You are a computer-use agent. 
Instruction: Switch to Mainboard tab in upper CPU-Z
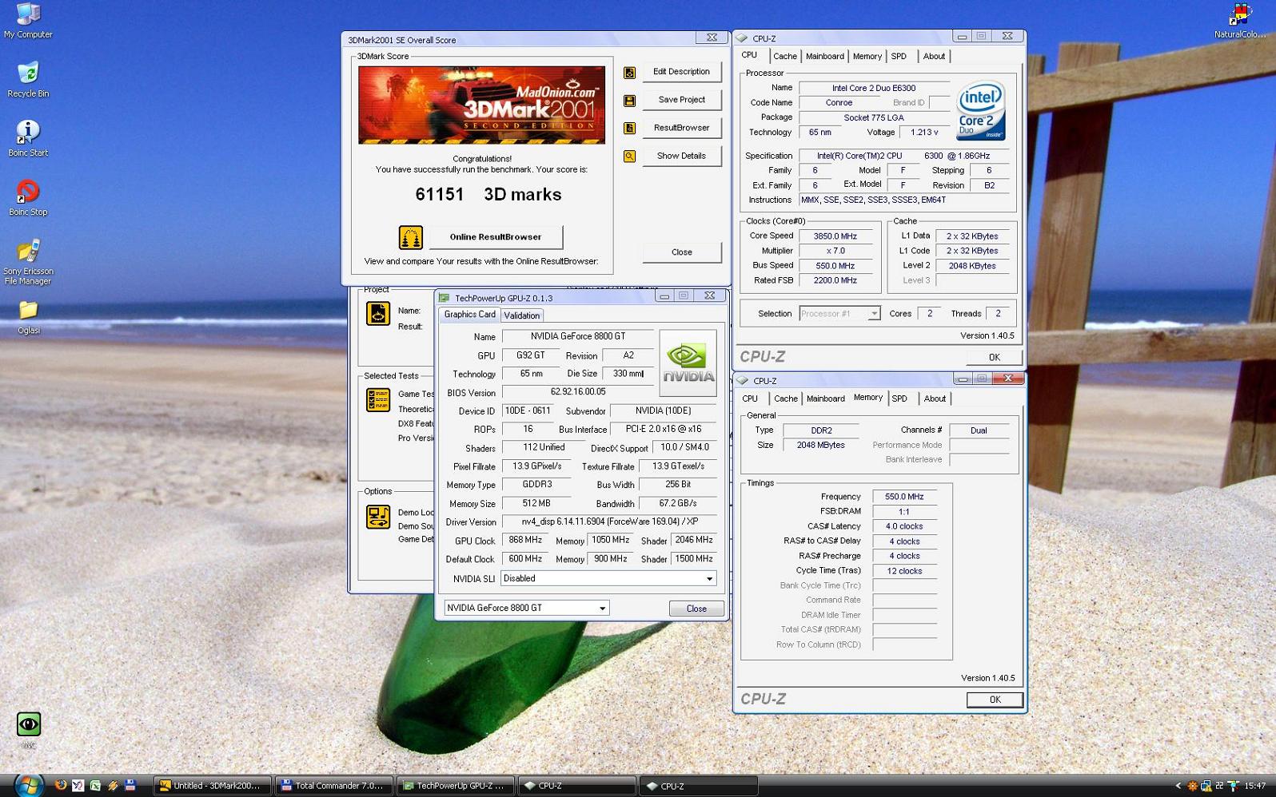(824, 57)
